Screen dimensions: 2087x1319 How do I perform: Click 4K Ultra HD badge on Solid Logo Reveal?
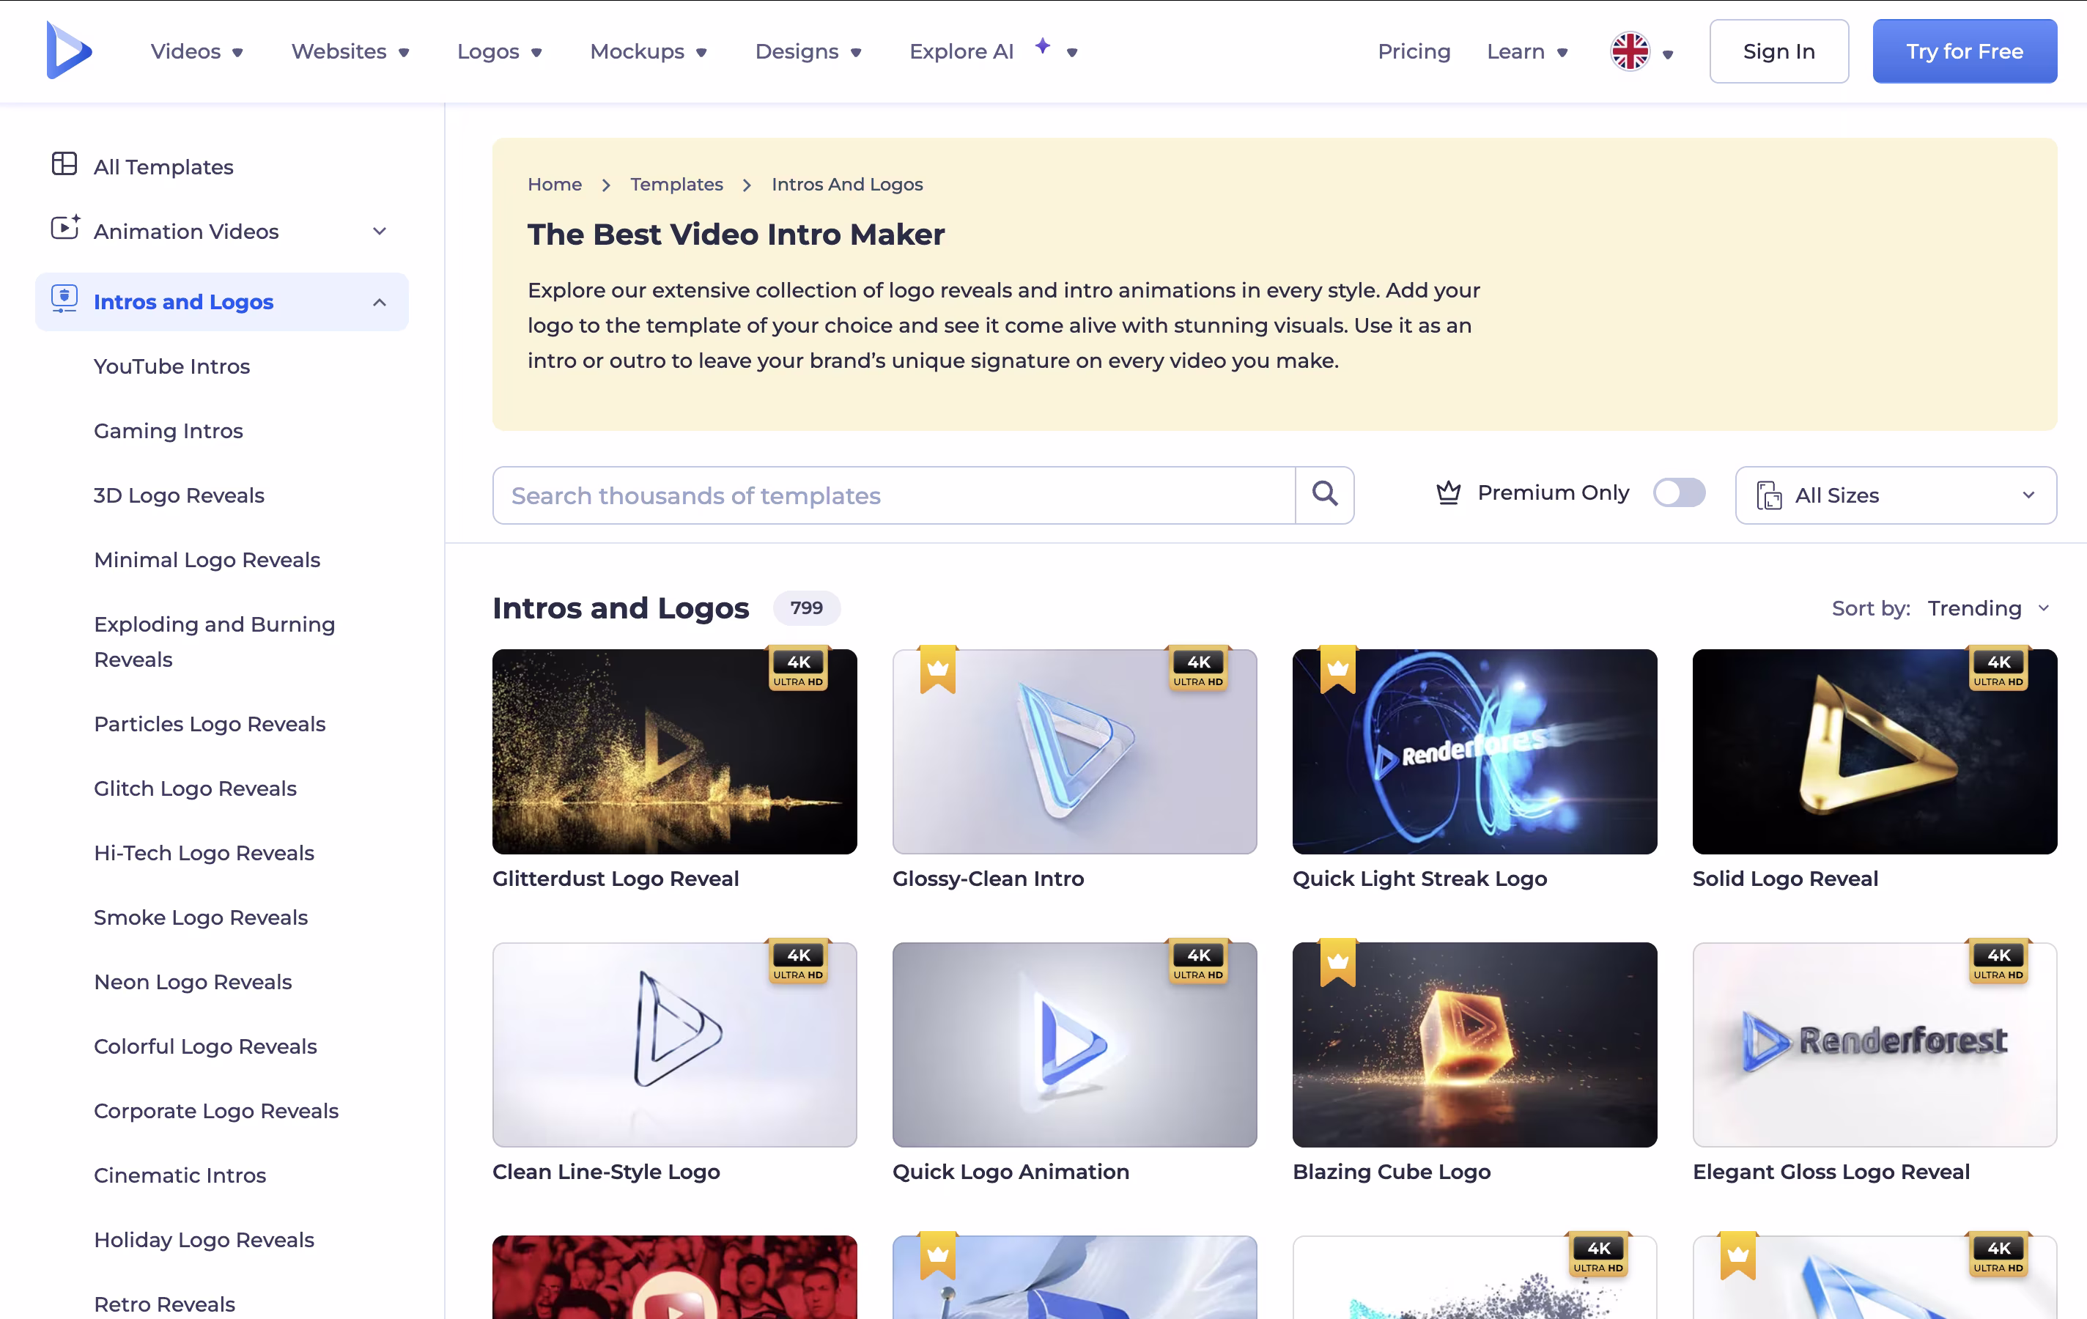tap(1998, 669)
